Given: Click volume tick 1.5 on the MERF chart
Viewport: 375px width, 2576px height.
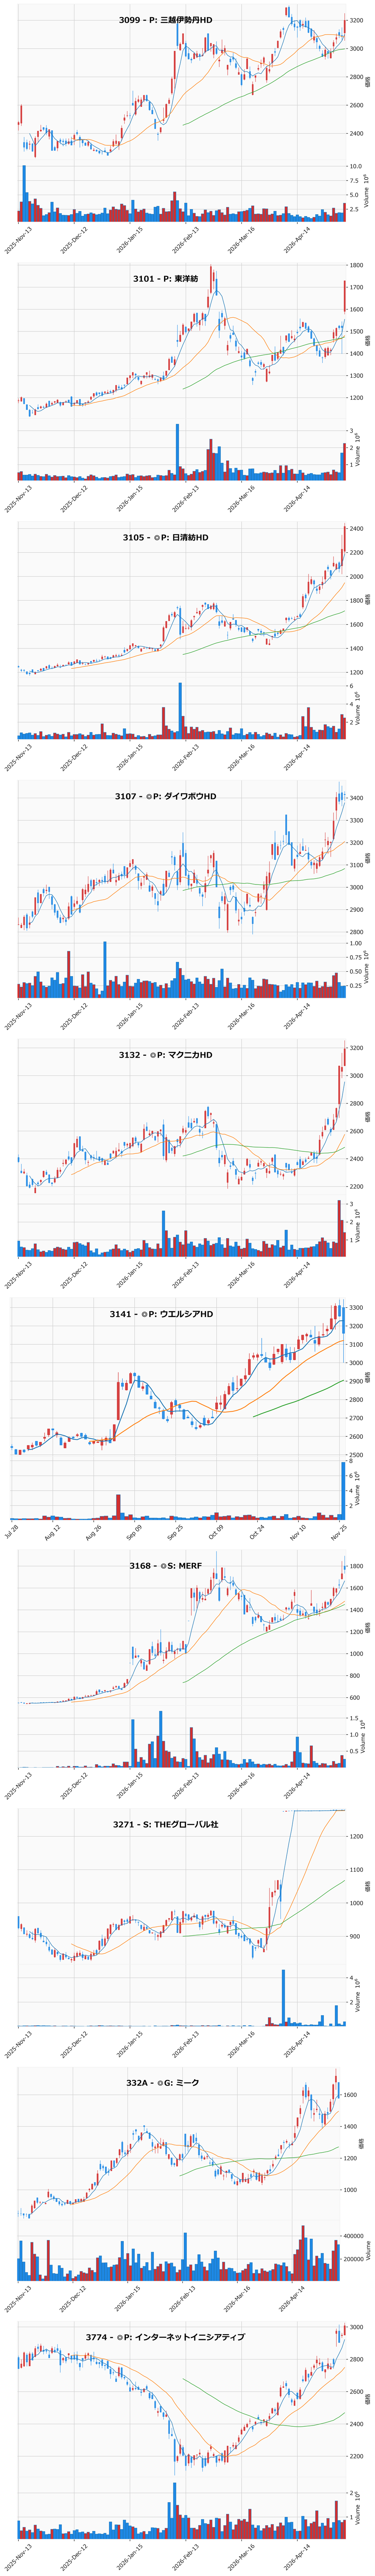Looking at the screenshot, I should point(354,1718).
